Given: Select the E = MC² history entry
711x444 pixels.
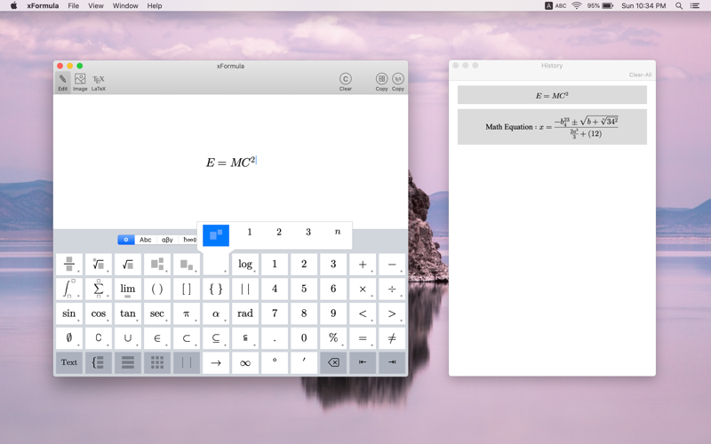Looking at the screenshot, I should [x=552, y=96].
